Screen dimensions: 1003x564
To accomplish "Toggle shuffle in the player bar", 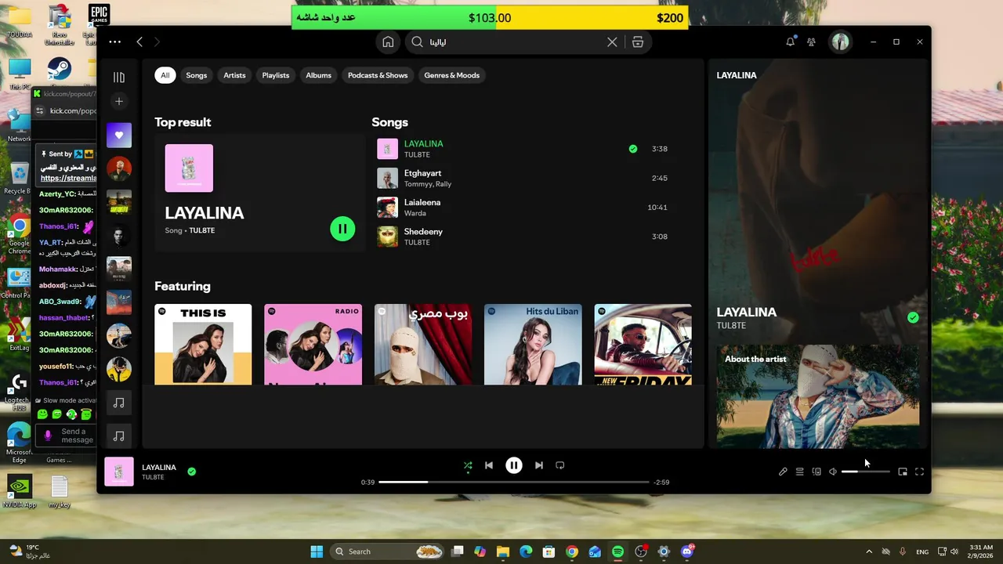I will point(468,465).
